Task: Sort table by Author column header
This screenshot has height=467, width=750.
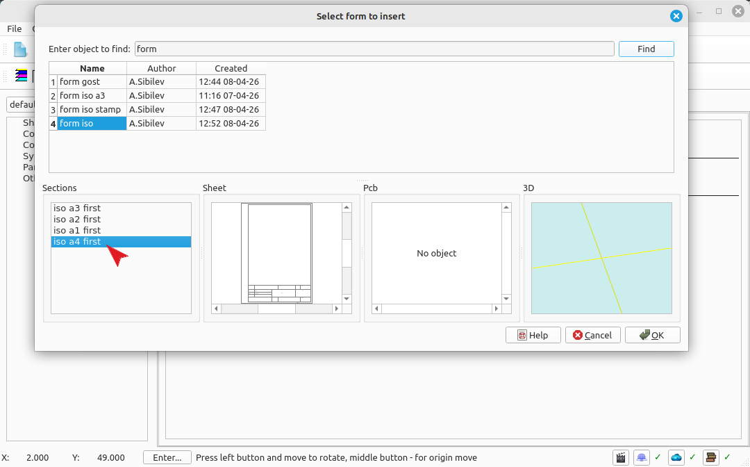Action: (162, 68)
